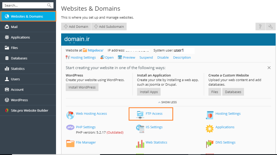Click the IIS Settings icon

pos(140,129)
